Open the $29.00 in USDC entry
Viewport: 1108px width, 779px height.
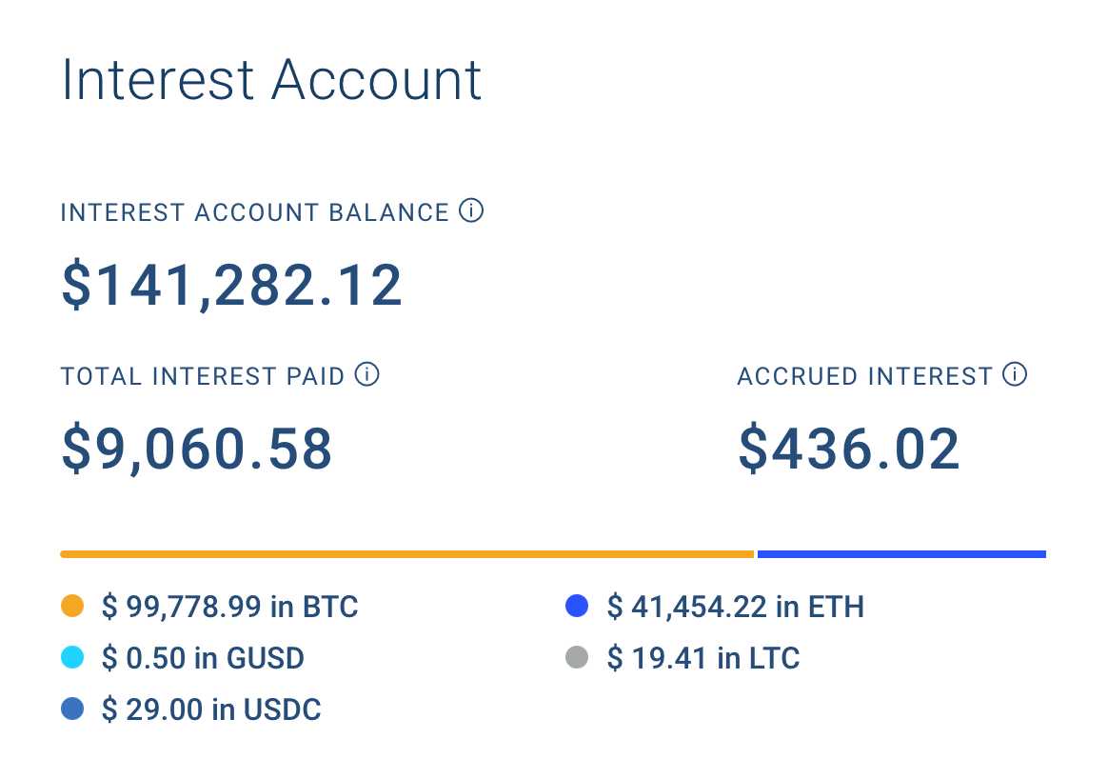pyautogui.click(x=211, y=709)
